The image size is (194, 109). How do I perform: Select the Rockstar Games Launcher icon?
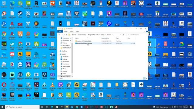[20, 56]
